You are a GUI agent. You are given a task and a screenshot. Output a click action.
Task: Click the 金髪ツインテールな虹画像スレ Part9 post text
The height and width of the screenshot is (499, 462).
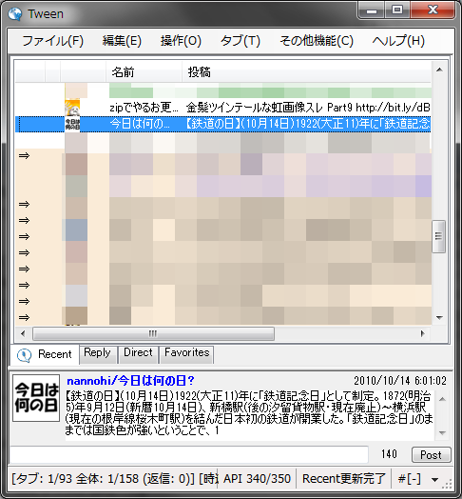point(308,108)
